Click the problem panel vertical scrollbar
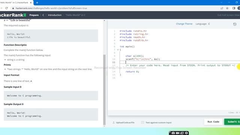 [104, 90]
